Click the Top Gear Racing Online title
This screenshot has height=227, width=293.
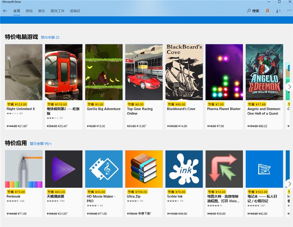pyautogui.click(x=140, y=111)
